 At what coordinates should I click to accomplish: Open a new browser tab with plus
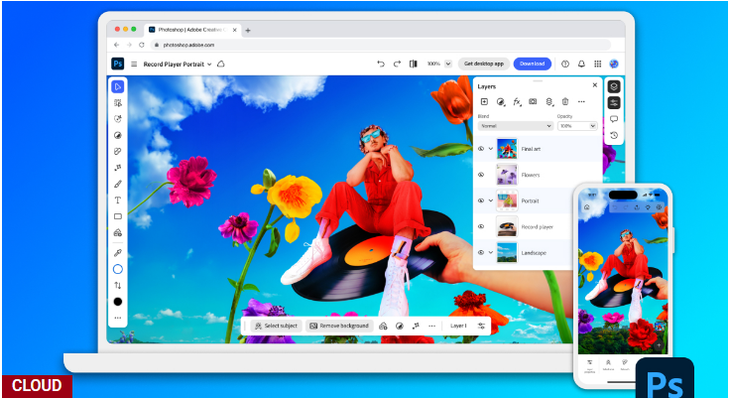(248, 31)
